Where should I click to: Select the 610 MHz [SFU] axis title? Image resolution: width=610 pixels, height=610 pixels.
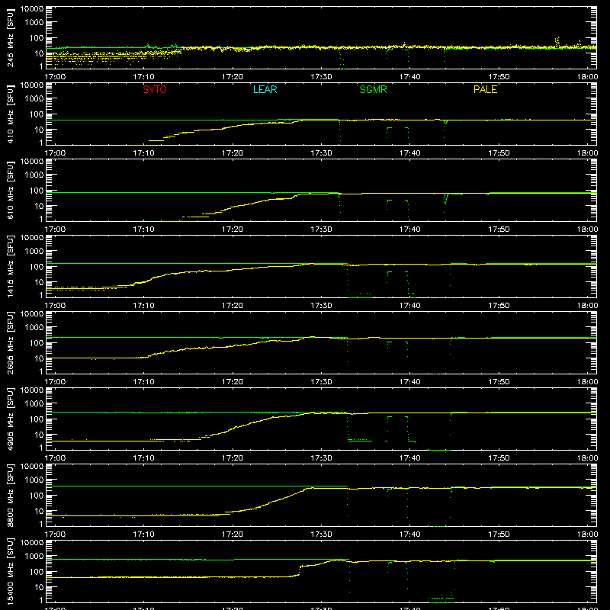(x=11, y=190)
